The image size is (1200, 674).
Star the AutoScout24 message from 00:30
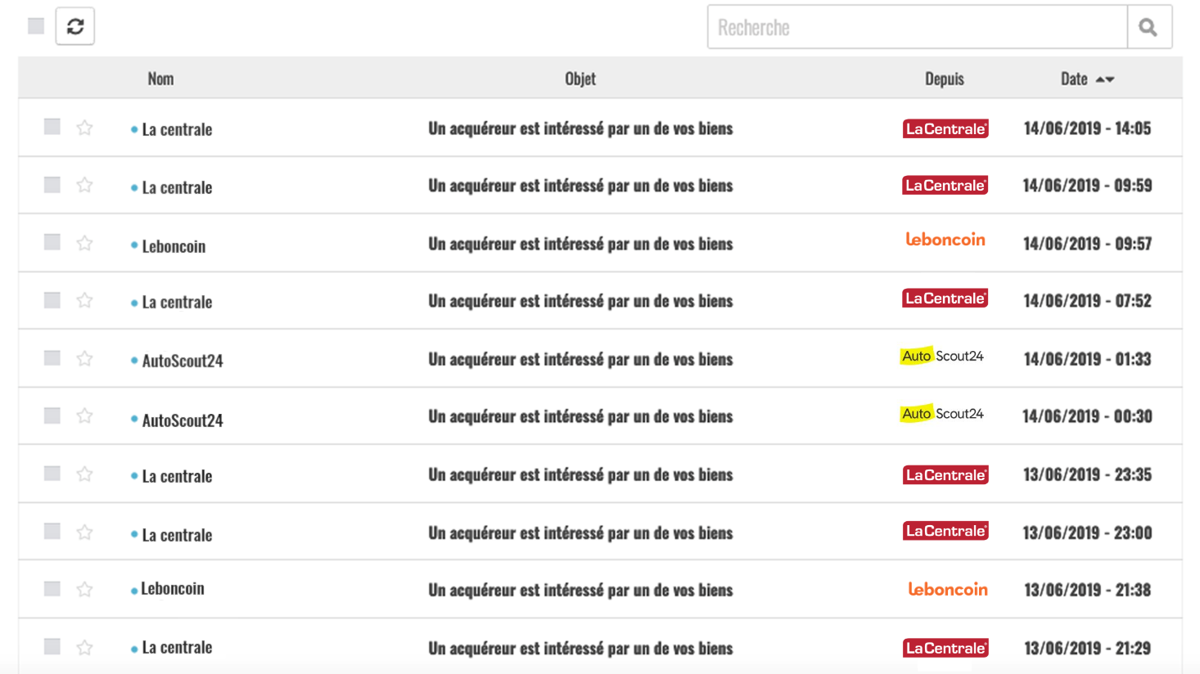[84, 416]
